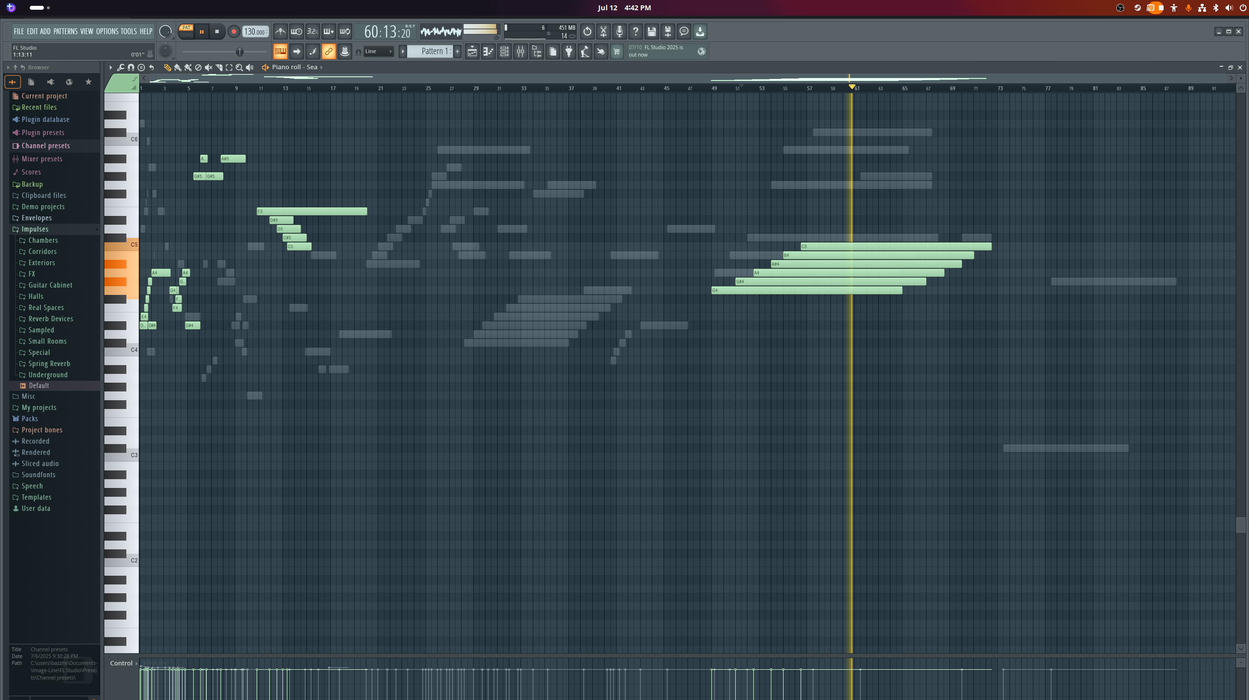1249x700 pixels.
Task: Open the Pattern 1 selector dropdown
Action: [x=429, y=51]
